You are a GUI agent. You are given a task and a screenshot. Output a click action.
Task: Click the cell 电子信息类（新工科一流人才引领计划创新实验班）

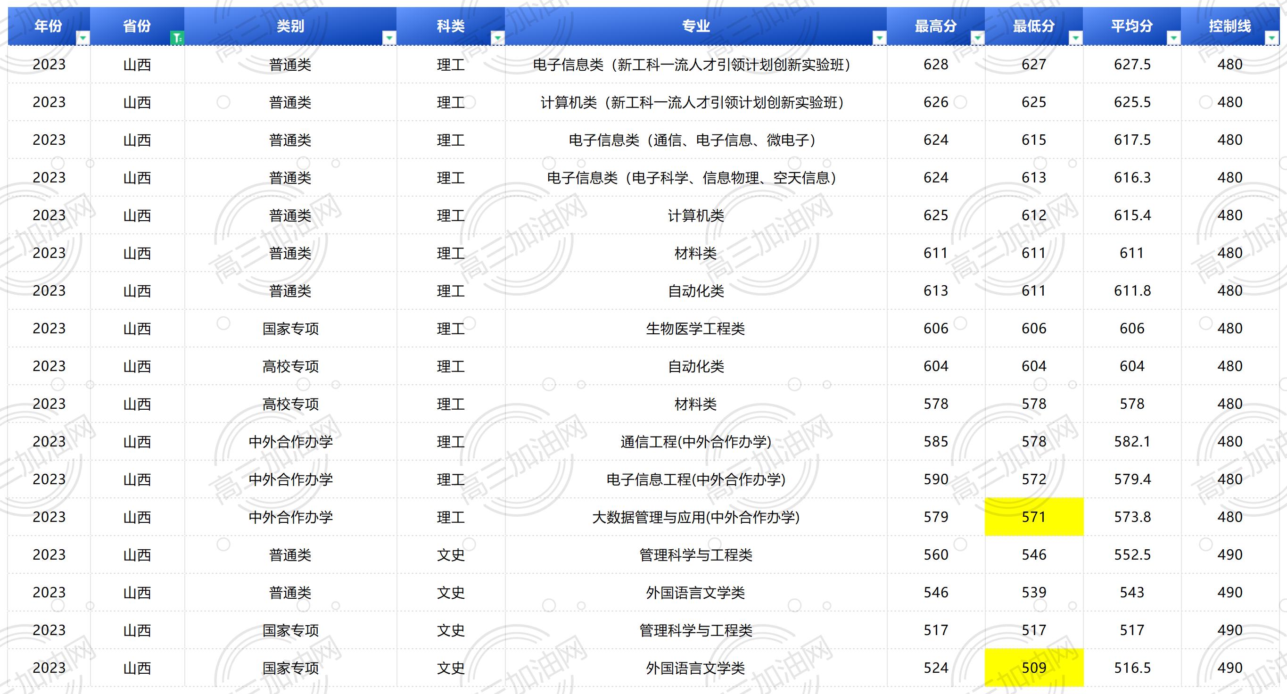tap(696, 65)
